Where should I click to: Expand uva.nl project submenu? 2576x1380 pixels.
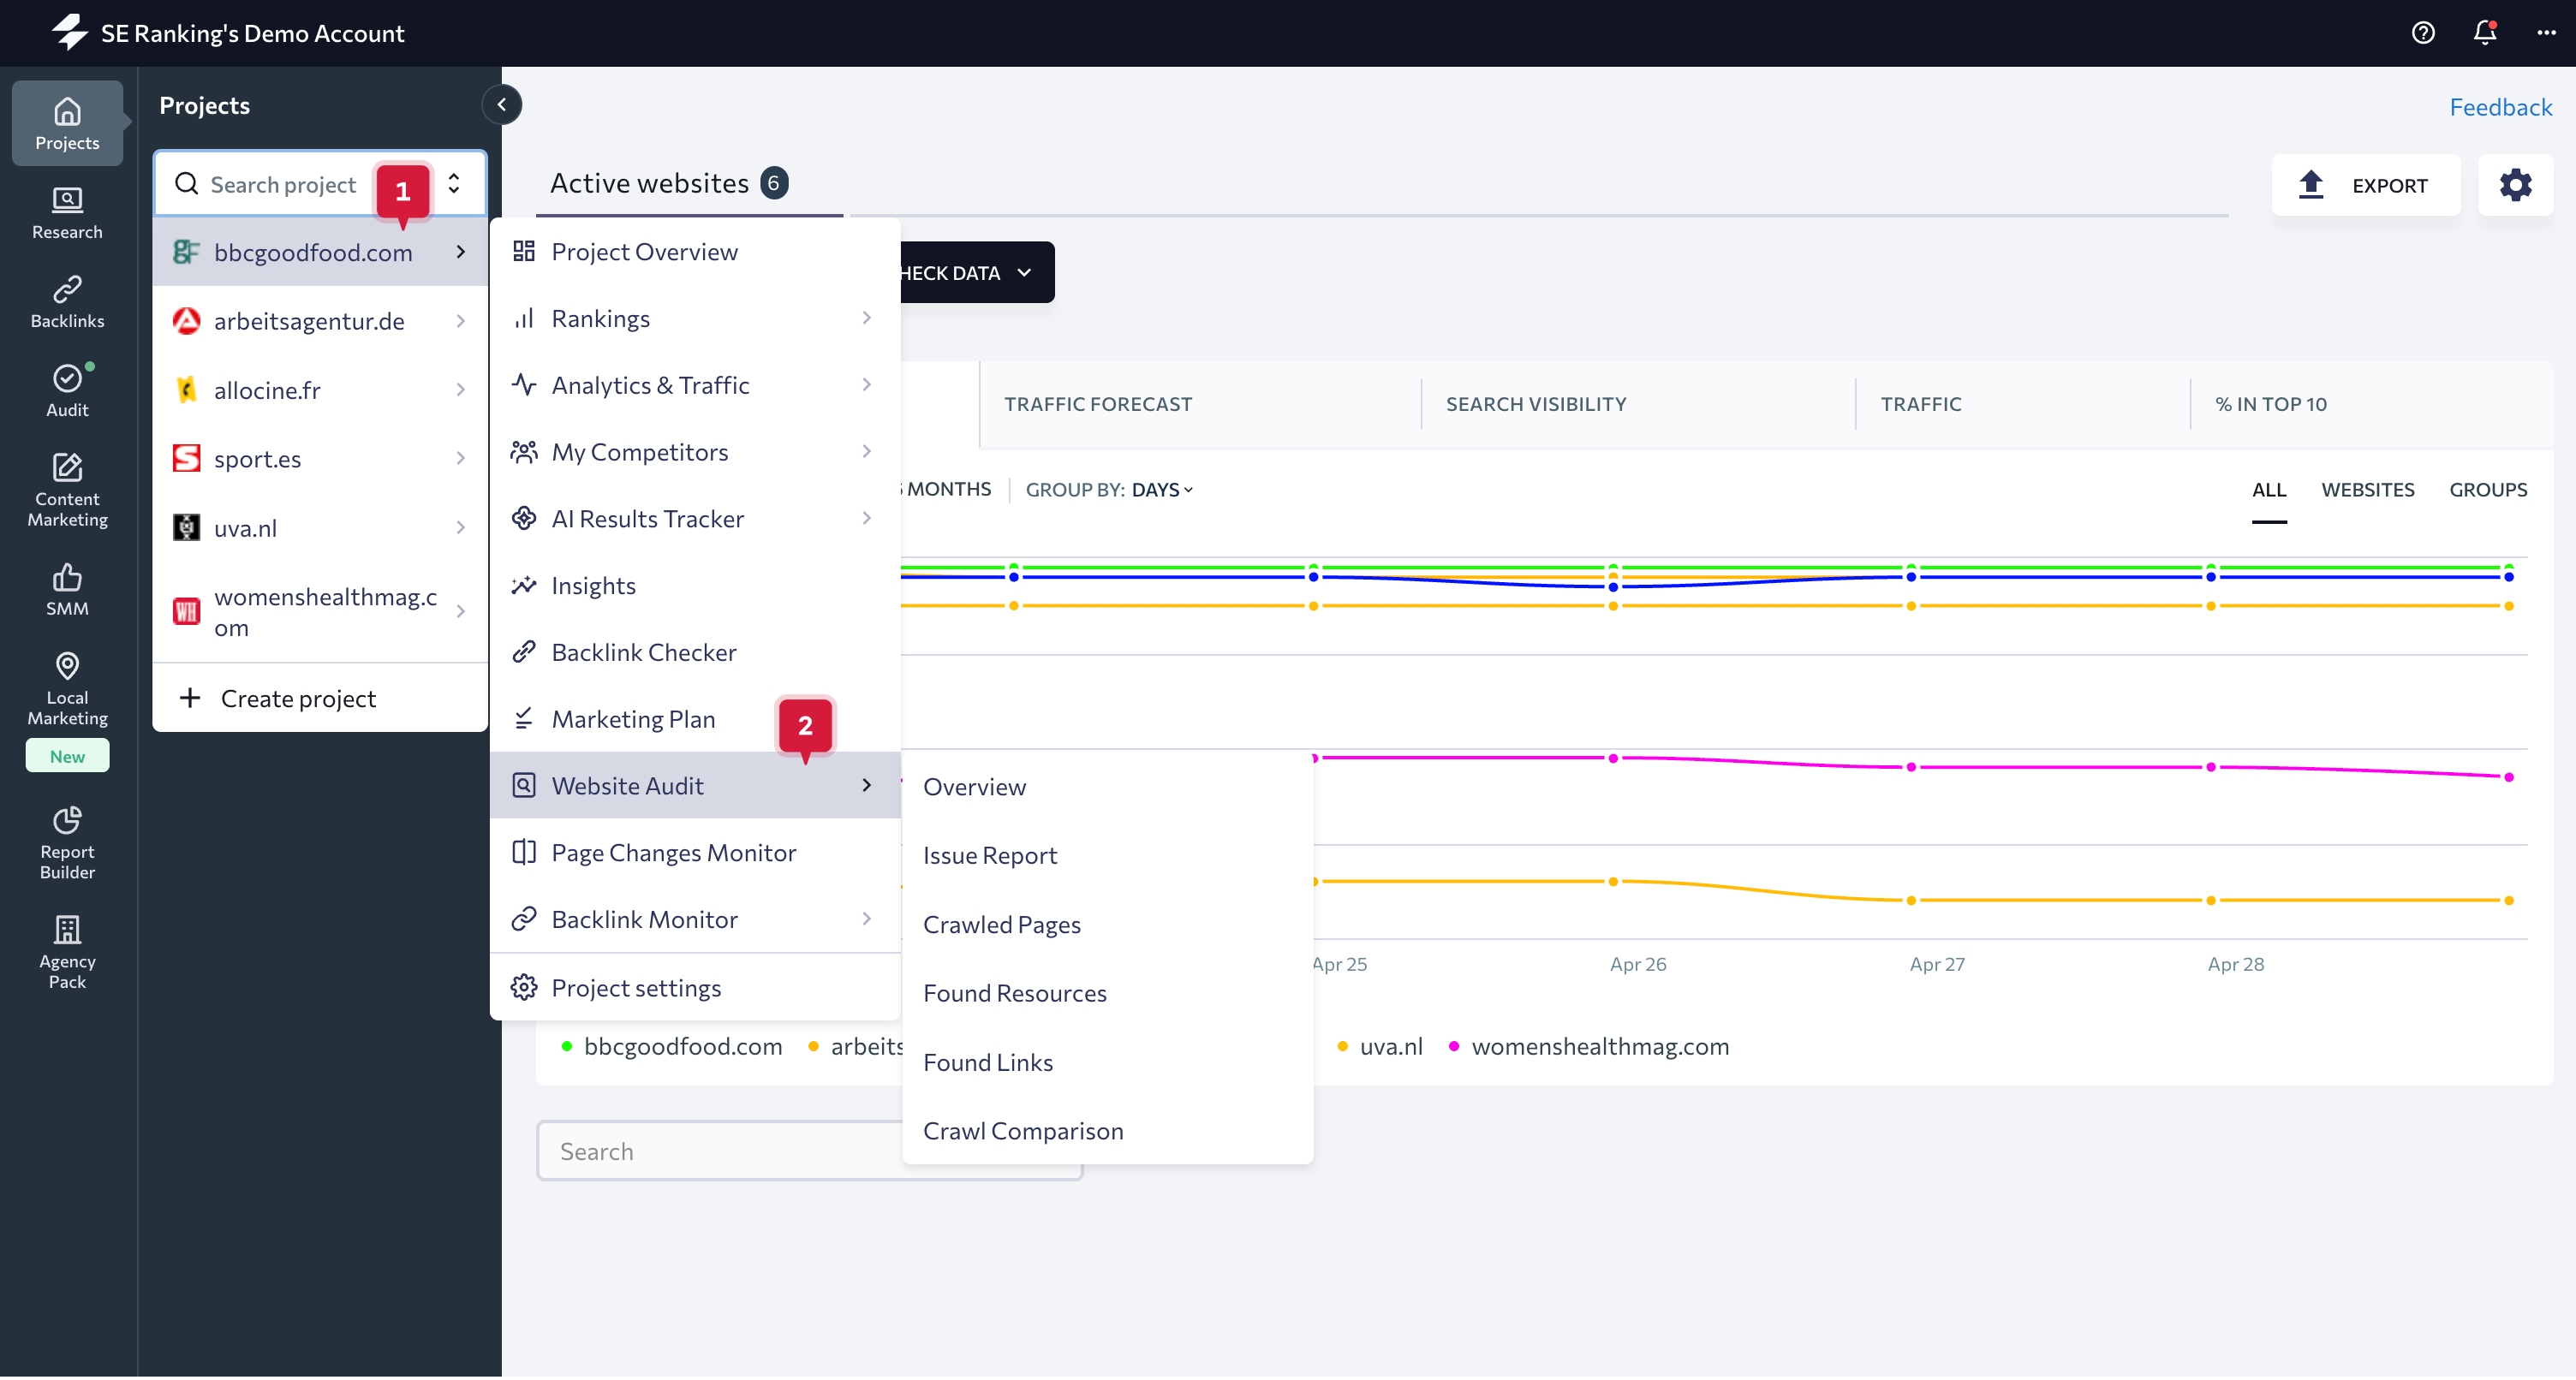pos(461,528)
